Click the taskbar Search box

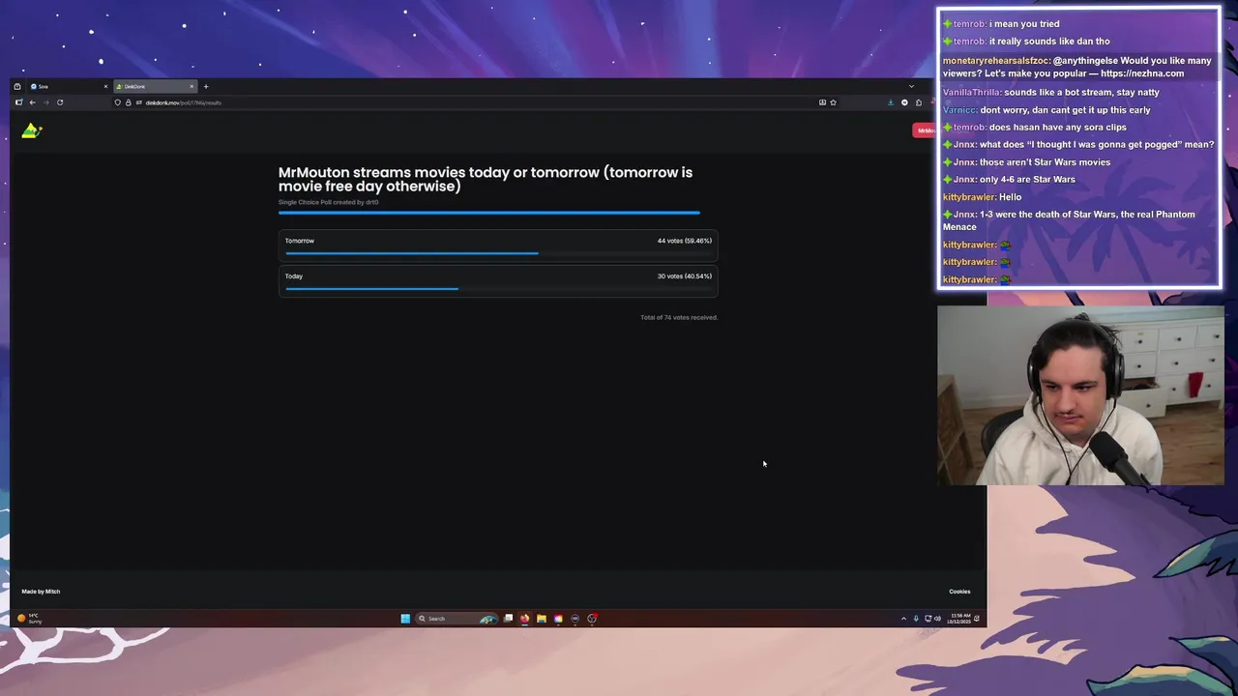(455, 619)
